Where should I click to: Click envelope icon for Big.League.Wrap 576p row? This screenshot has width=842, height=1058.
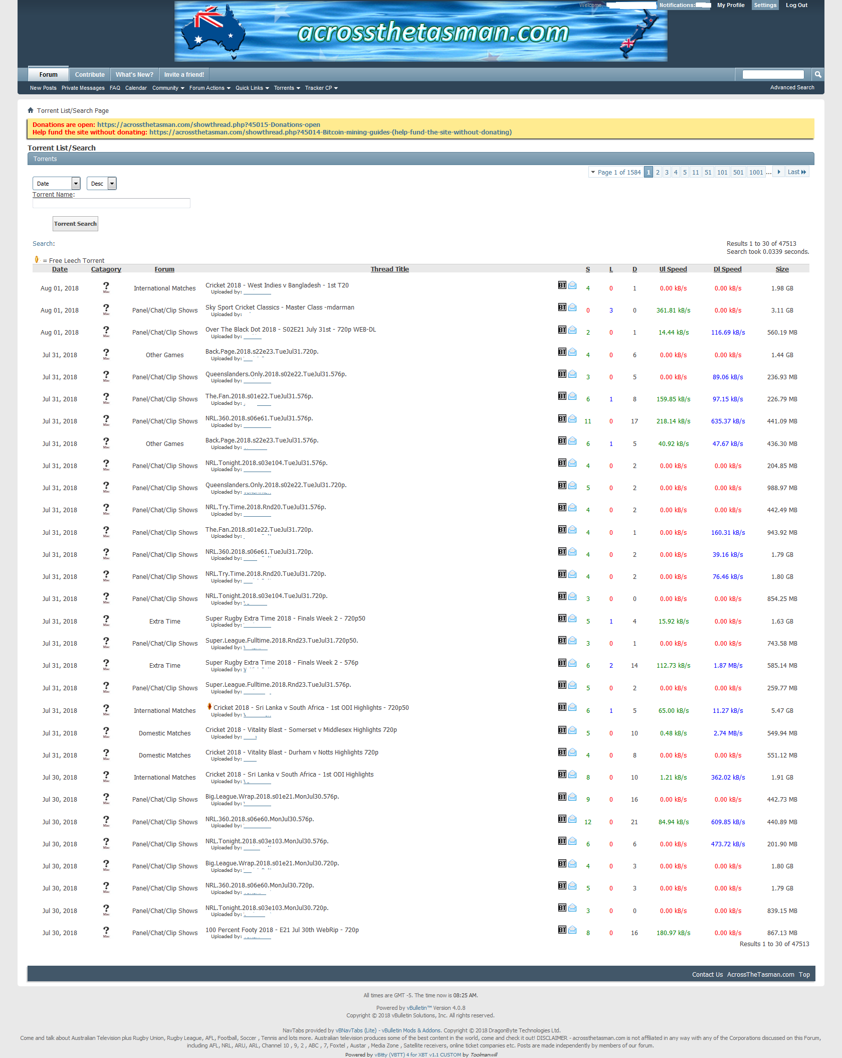572,797
